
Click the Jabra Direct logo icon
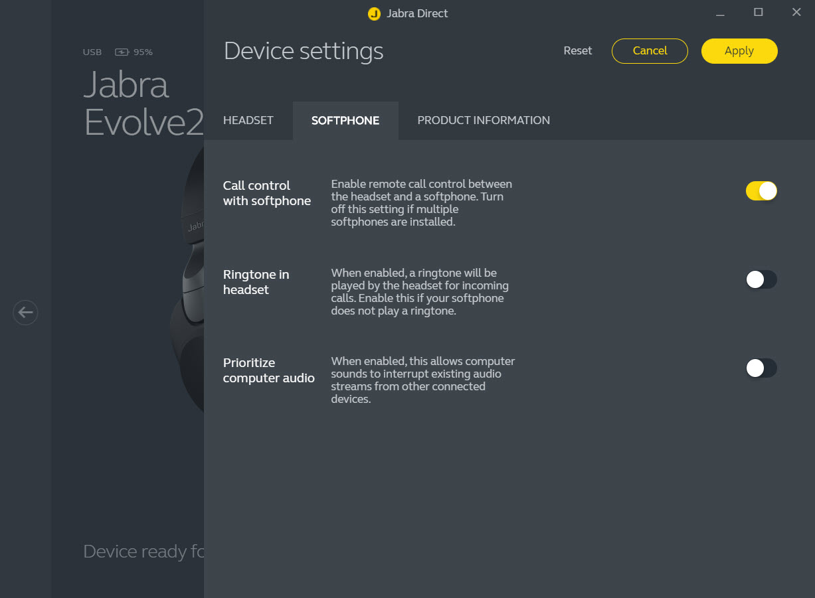[x=374, y=13]
